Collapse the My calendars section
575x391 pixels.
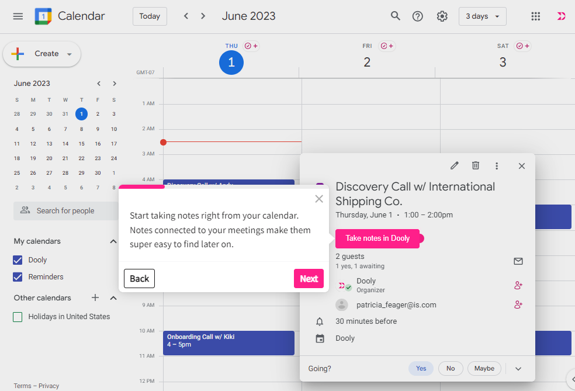113,241
